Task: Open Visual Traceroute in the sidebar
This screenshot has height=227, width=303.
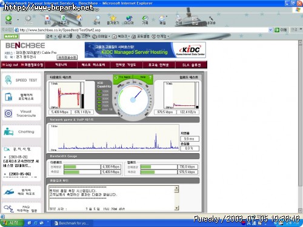Action: [x=22, y=114]
